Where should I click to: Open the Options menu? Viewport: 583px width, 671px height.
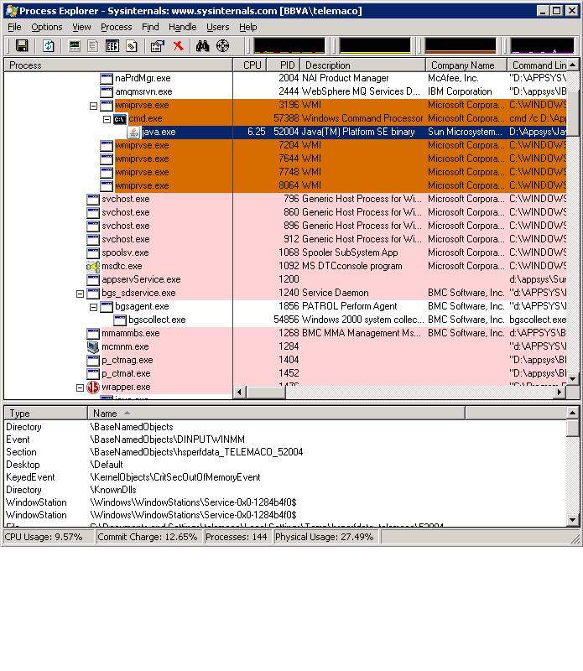[x=47, y=27]
